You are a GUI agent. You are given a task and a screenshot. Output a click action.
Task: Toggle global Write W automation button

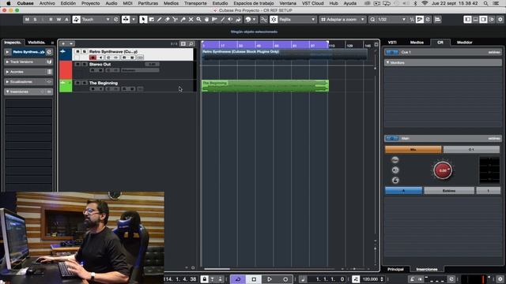[x=59, y=19]
